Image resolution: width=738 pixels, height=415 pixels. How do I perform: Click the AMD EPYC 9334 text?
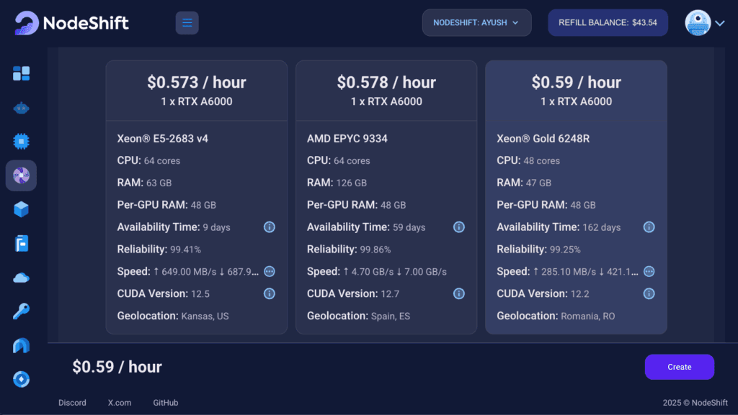(x=347, y=139)
